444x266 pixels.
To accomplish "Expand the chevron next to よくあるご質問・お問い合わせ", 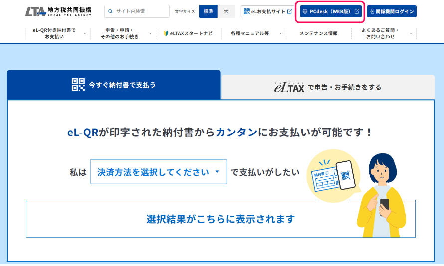I will (x=411, y=33).
